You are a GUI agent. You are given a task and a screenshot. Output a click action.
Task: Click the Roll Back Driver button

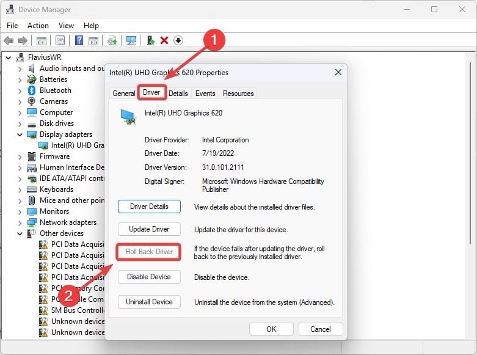click(x=149, y=252)
